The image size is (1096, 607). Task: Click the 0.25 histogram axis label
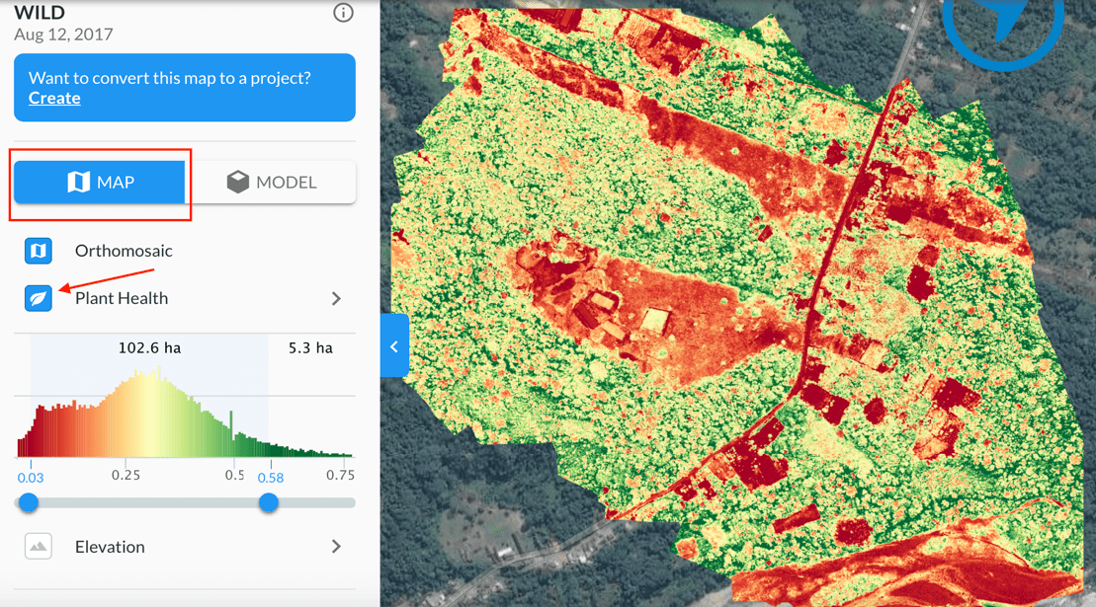(126, 475)
